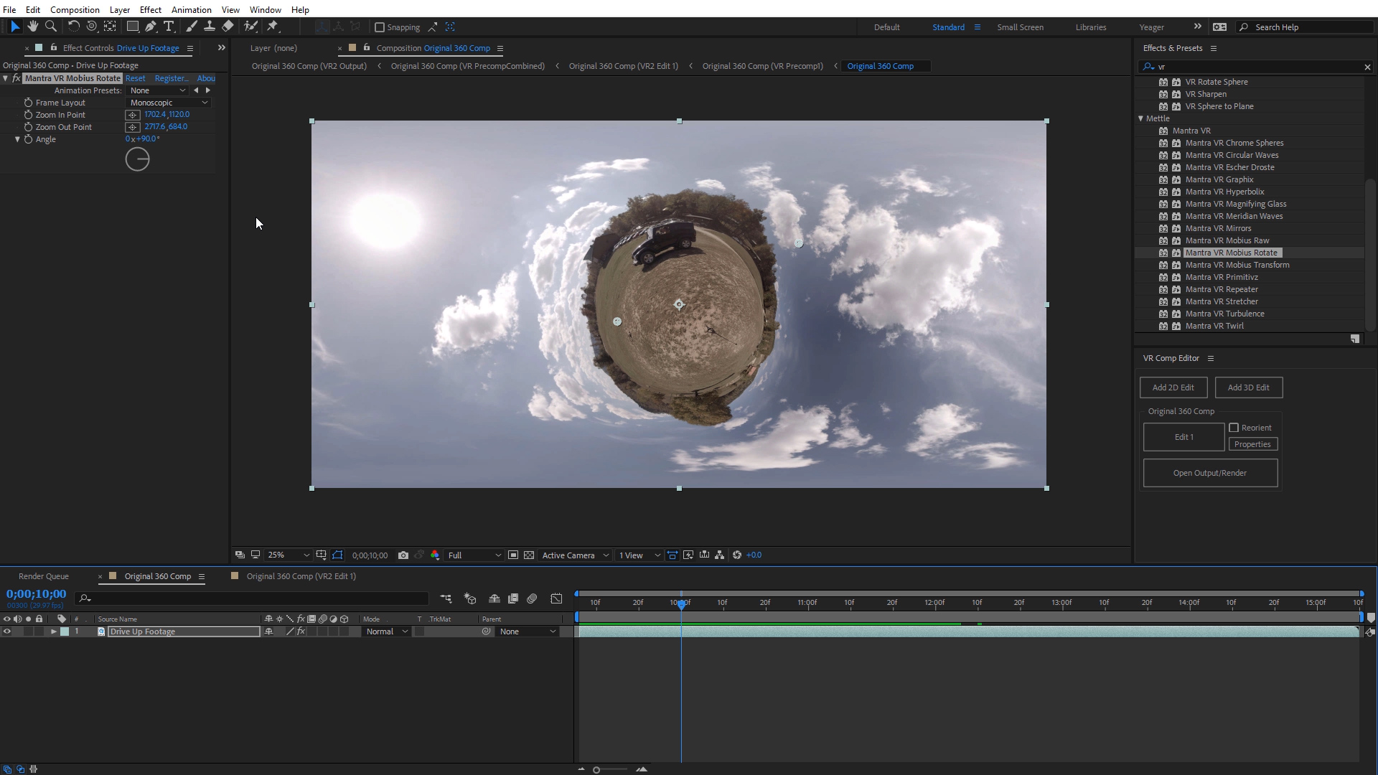Collapse the Mettle effects folder
This screenshot has height=775, width=1378.
(1141, 118)
